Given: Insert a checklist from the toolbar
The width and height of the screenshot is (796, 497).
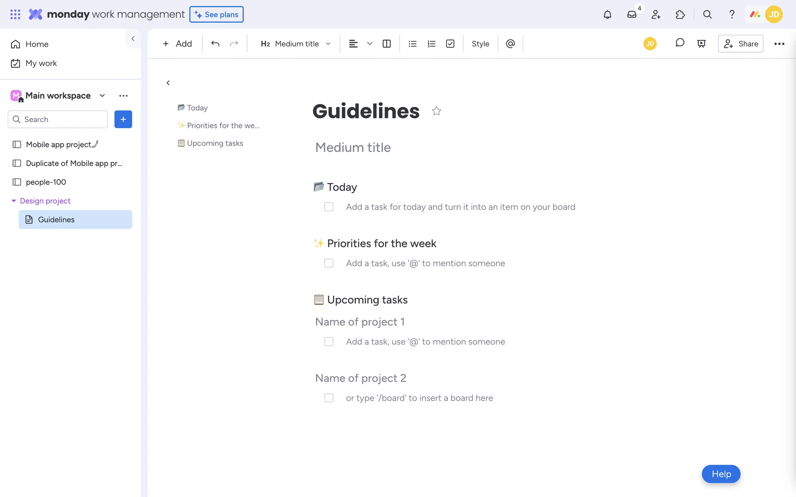Looking at the screenshot, I should (450, 43).
